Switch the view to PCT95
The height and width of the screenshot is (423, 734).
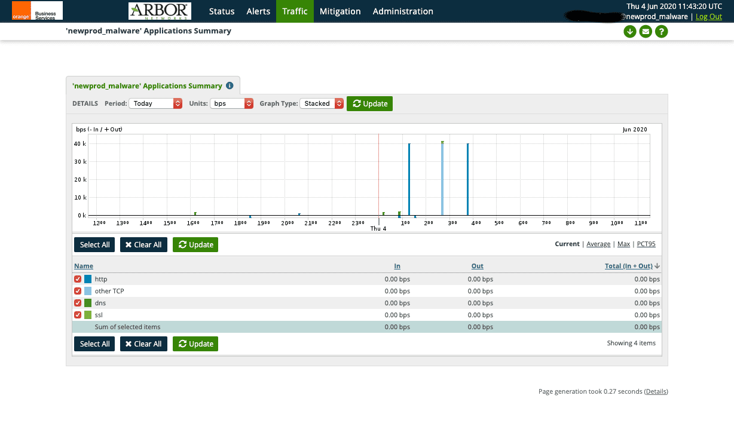pyautogui.click(x=646, y=244)
